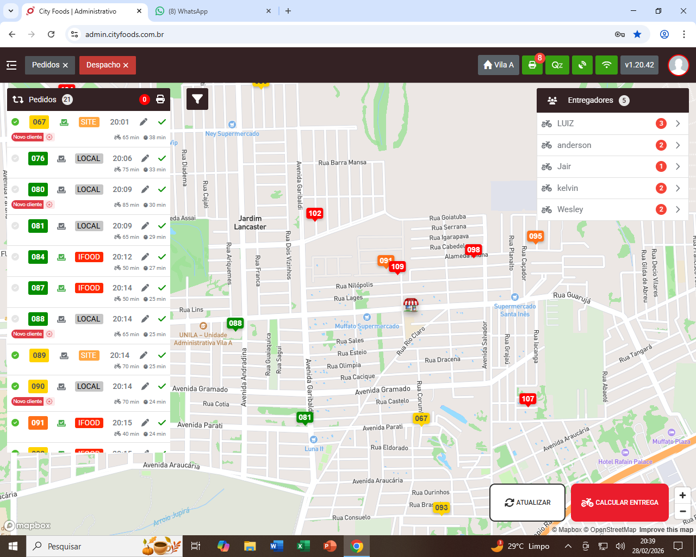This screenshot has height=557, width=696.
Task: Click the ATUALIZAR button
Action: 527,503
